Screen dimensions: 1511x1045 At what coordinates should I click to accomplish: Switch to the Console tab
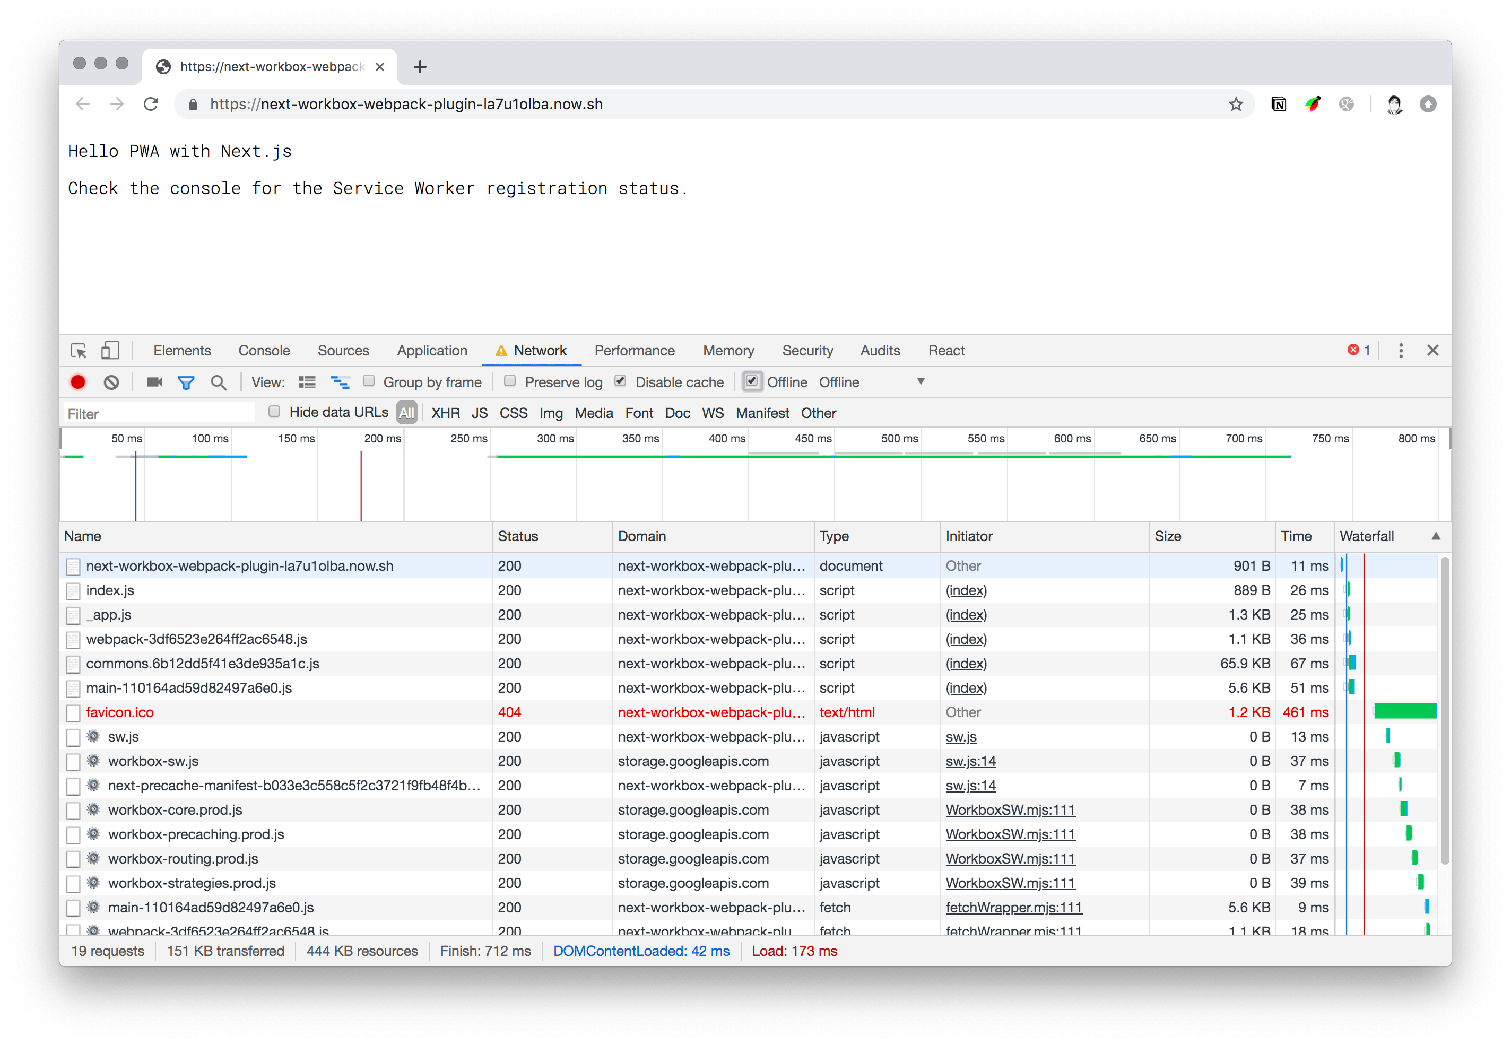264,350
